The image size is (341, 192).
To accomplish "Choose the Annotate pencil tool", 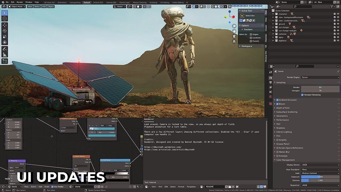I will coord(5,49).
